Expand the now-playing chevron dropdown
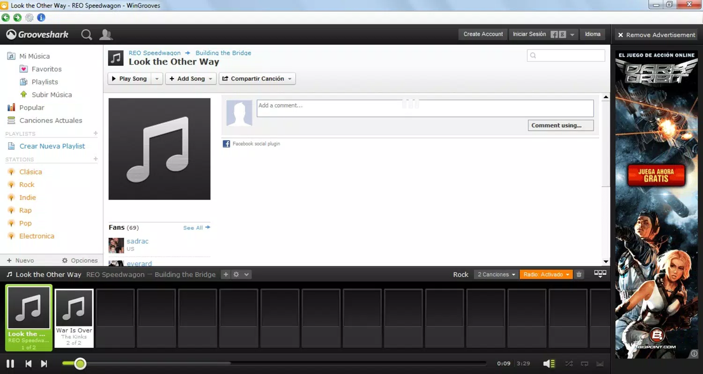The image size is (703, 374). [x=247, y=274]
